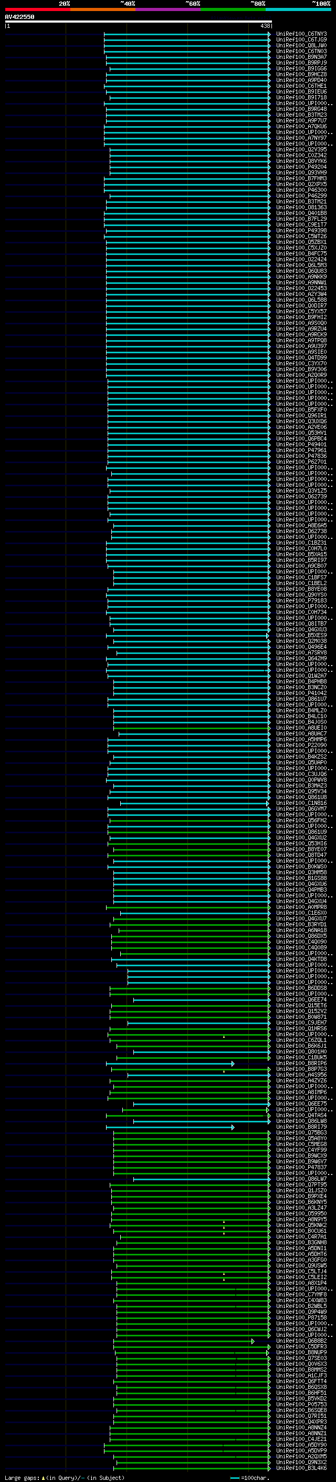Open hit UniRef100_B9N3A7
This screenshot has height=1482, width=336.
pyautogui.click(x=301, y=57)
